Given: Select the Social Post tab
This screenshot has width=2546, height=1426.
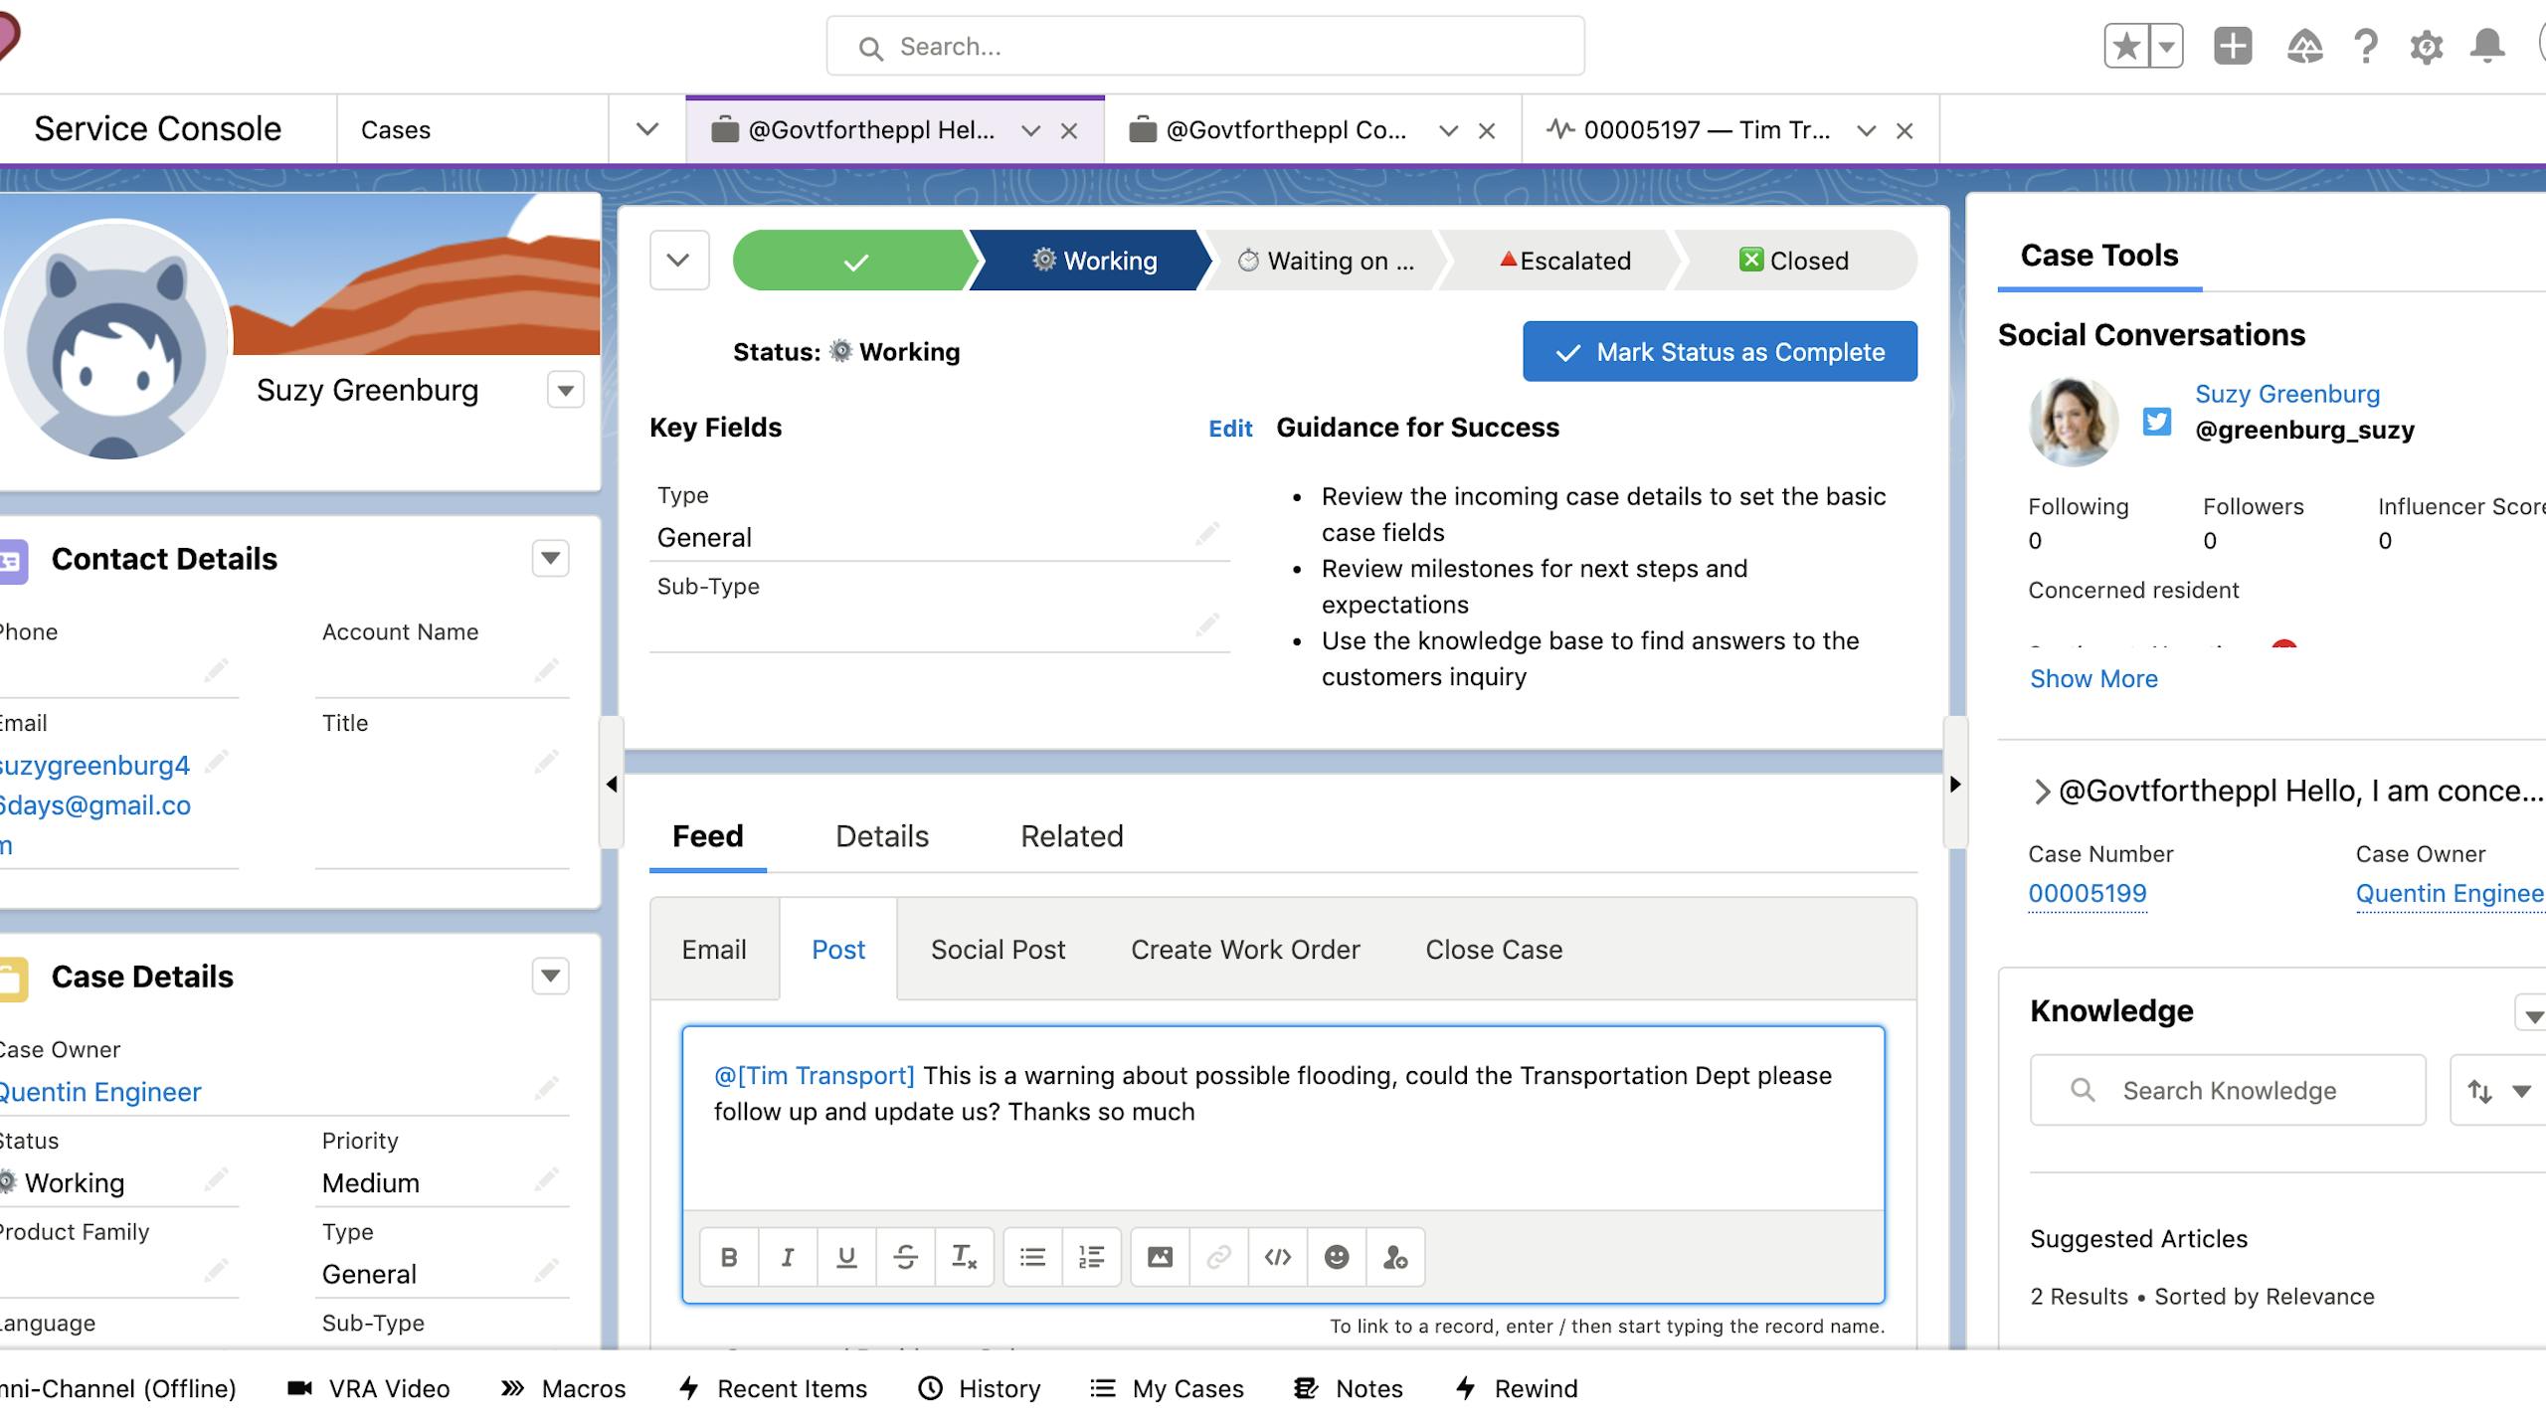Looking at the screenshot, I should 998,950.
